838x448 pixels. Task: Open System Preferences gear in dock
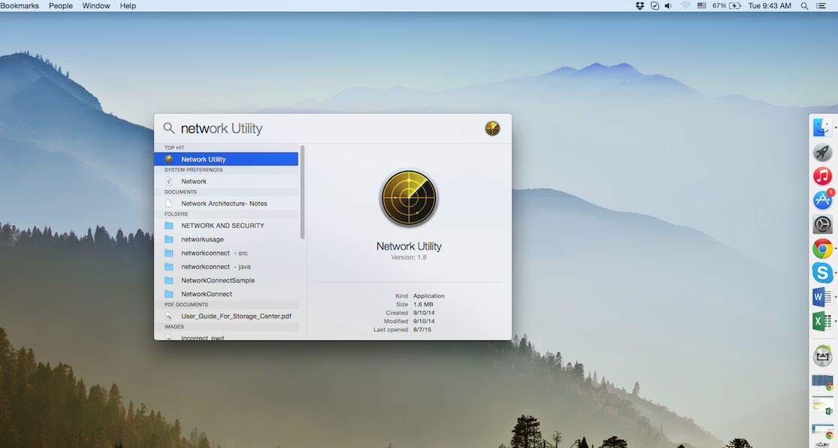[x=822, y=225]
